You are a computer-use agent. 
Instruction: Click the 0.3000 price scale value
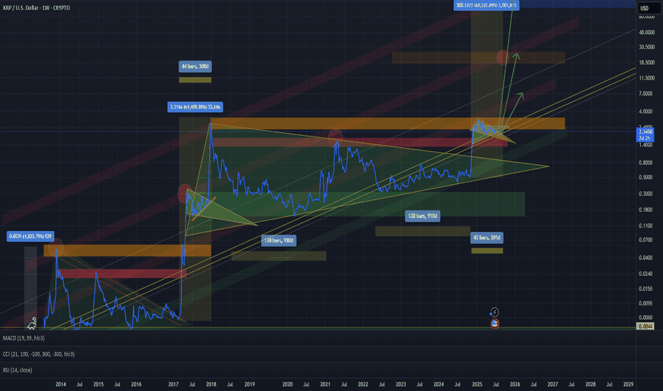pos(646,194)
